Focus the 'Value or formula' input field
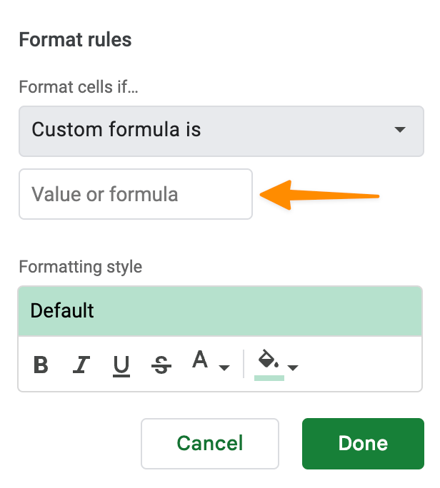The image size is (440, 488). point(136,194)
